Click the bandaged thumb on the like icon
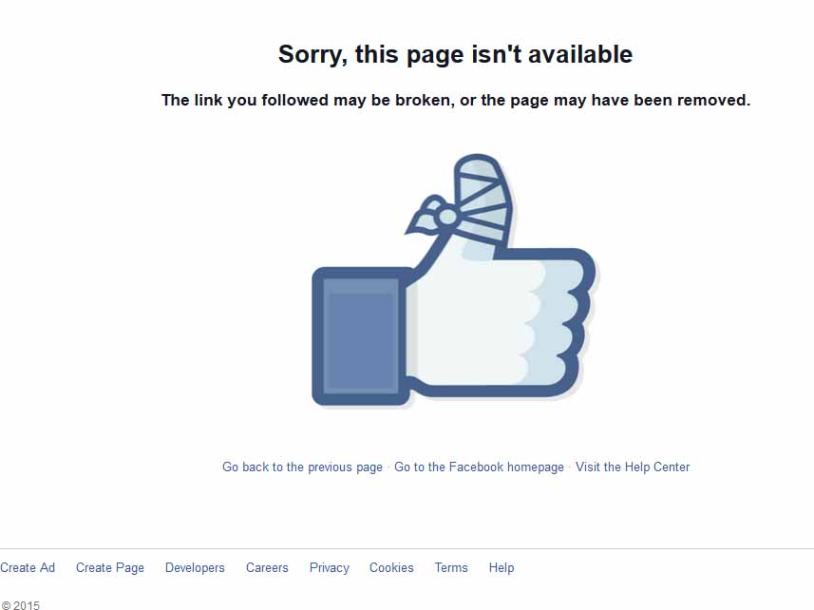814x610 pixels. pos(483,205)
